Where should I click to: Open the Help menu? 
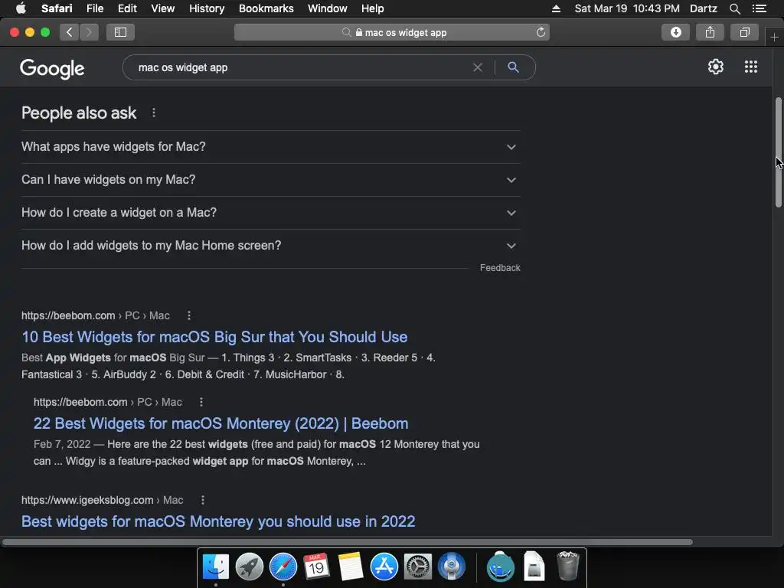pos(373,8)
